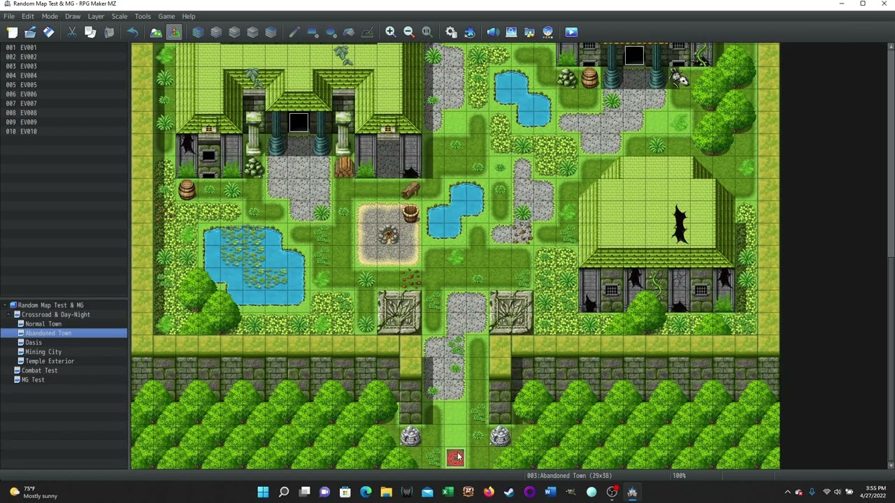Start Playtest with the play icon

tap(571, 32)
